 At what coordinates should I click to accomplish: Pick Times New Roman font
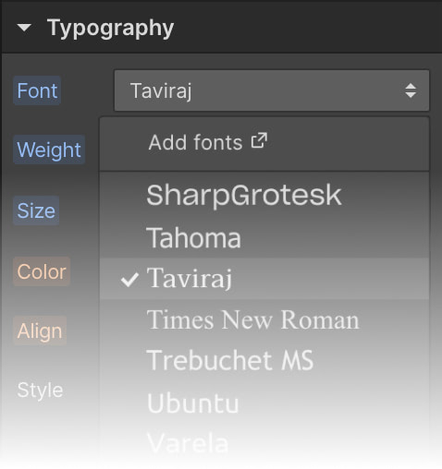point(264,320)
